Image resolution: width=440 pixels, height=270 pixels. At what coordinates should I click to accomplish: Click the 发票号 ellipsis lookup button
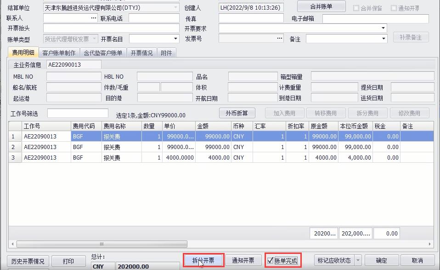(x=280, y=39)
